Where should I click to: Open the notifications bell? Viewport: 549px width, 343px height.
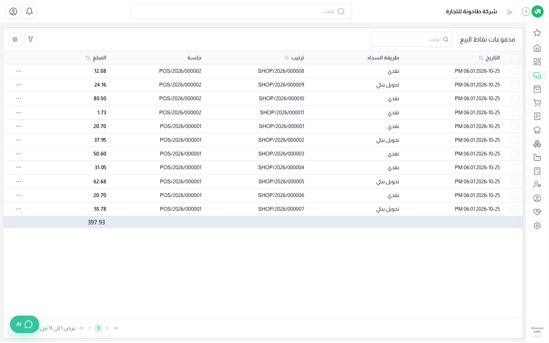[29, 11]
